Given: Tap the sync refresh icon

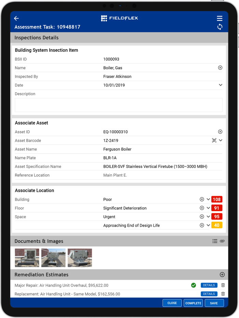Looking at the screenshot, I should point(220,27).
